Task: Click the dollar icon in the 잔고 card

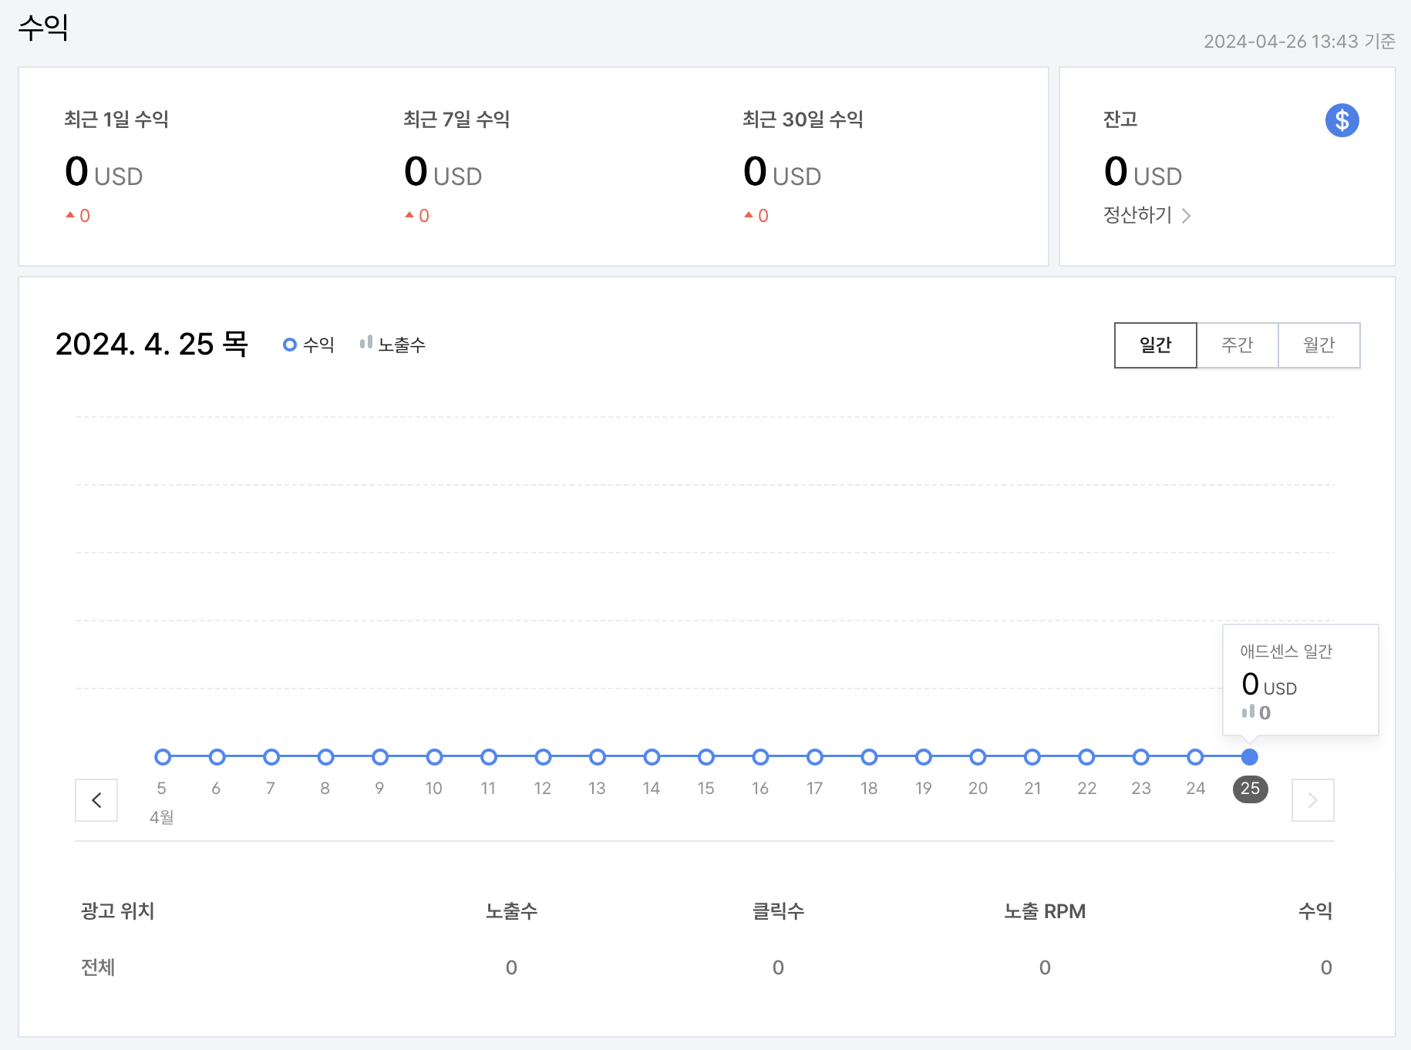Action: pyautogui.click(x=1342, y=119)
